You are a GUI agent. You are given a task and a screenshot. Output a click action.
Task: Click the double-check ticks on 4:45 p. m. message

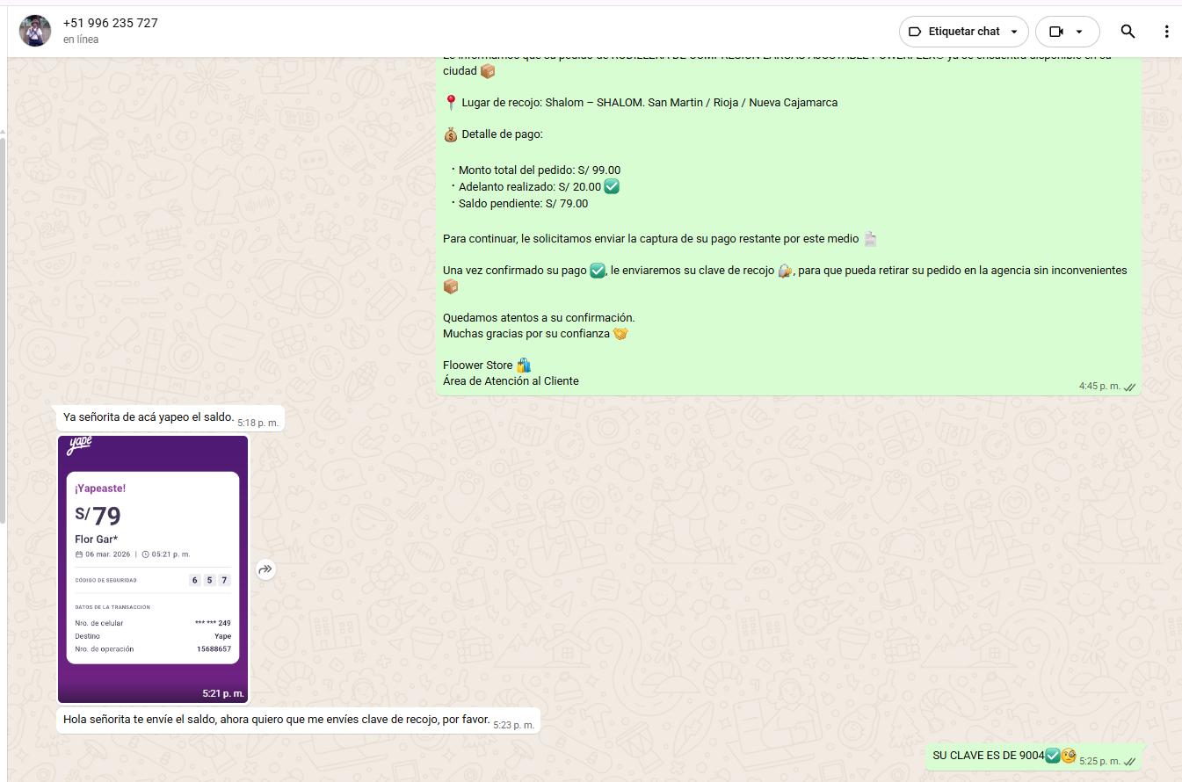coord(1130,387)
